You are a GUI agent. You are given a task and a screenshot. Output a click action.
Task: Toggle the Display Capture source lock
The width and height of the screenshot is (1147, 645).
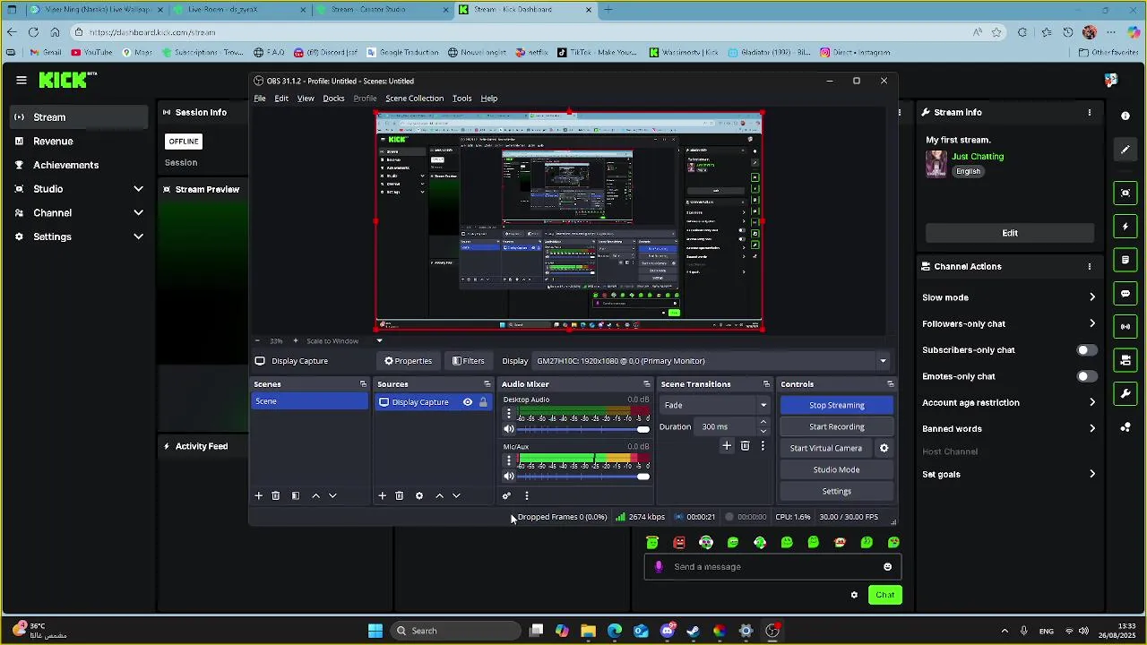click(x=483, y=402)
